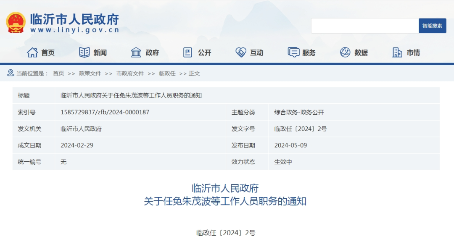454x247 pixels.
Task: Select document number 临政任〔2024〕2号 in table
Action: point(301,129)
